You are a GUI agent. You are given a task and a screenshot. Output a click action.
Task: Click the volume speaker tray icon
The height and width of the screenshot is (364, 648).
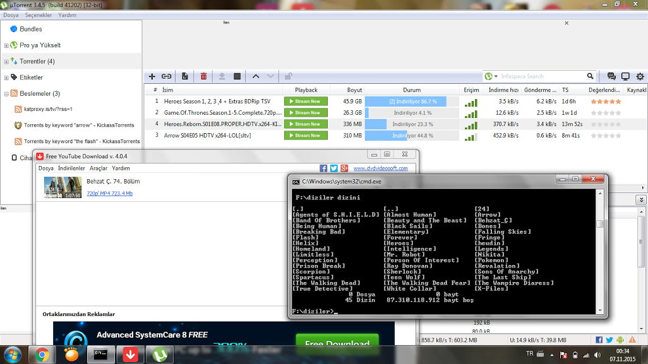pyautogui.click(x=597, y=355)
